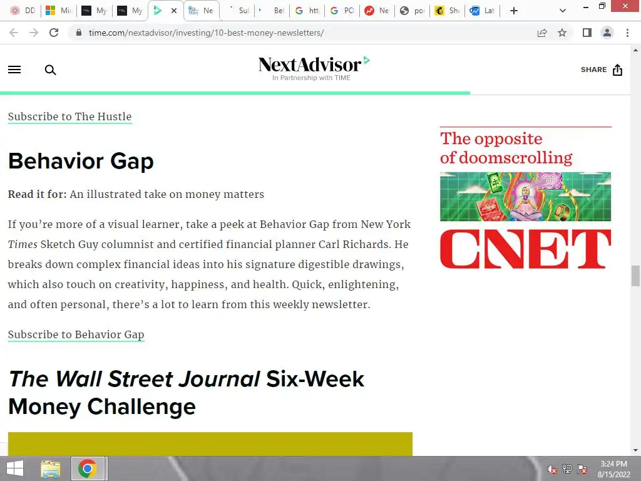Image resolution: width=641 pixels, height=481 pixels.
Task: Click Subscribe to The Hustle link
Action: coord(70,116)
